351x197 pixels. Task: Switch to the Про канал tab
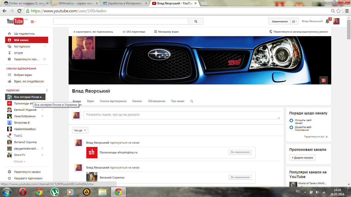coord(178,101)
